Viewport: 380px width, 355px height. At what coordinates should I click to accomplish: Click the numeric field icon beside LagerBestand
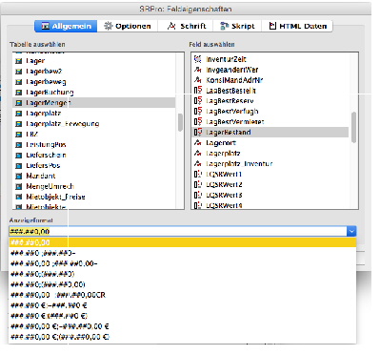click(198, 132)
